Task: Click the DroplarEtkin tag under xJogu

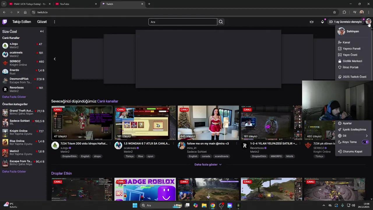Action: click(x=69, y=156)
